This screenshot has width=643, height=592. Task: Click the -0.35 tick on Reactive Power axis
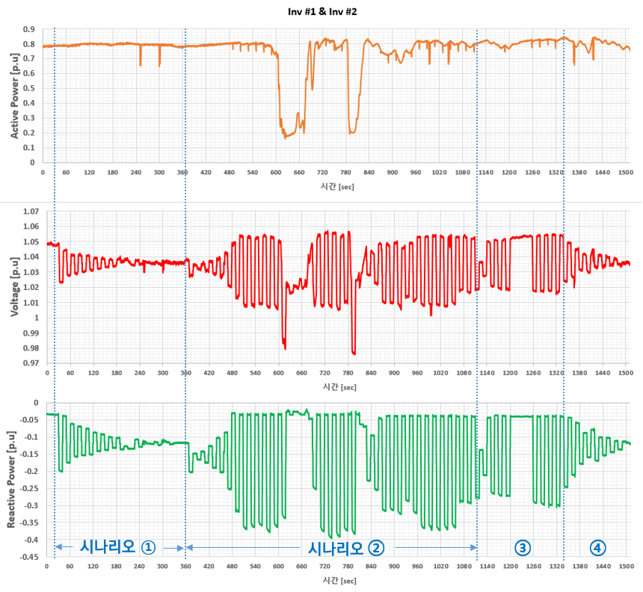tap(30, 522)
